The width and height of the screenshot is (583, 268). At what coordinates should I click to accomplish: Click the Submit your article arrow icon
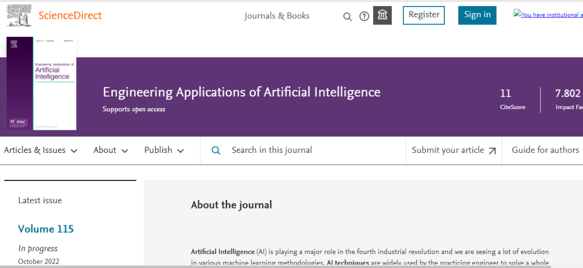pos(492,151)
